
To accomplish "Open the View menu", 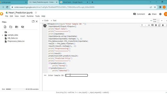I will 17,16.
